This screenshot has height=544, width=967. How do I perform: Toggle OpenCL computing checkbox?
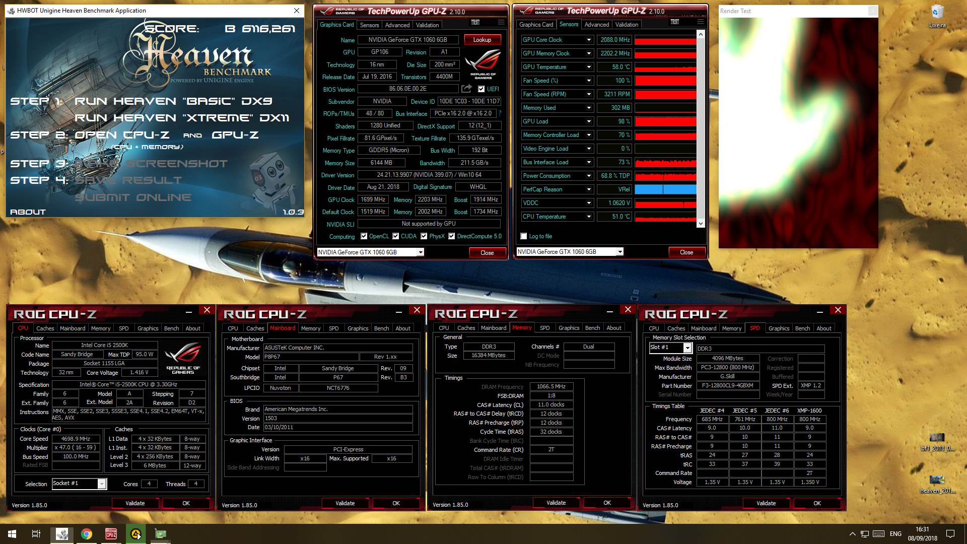[364, 236]
